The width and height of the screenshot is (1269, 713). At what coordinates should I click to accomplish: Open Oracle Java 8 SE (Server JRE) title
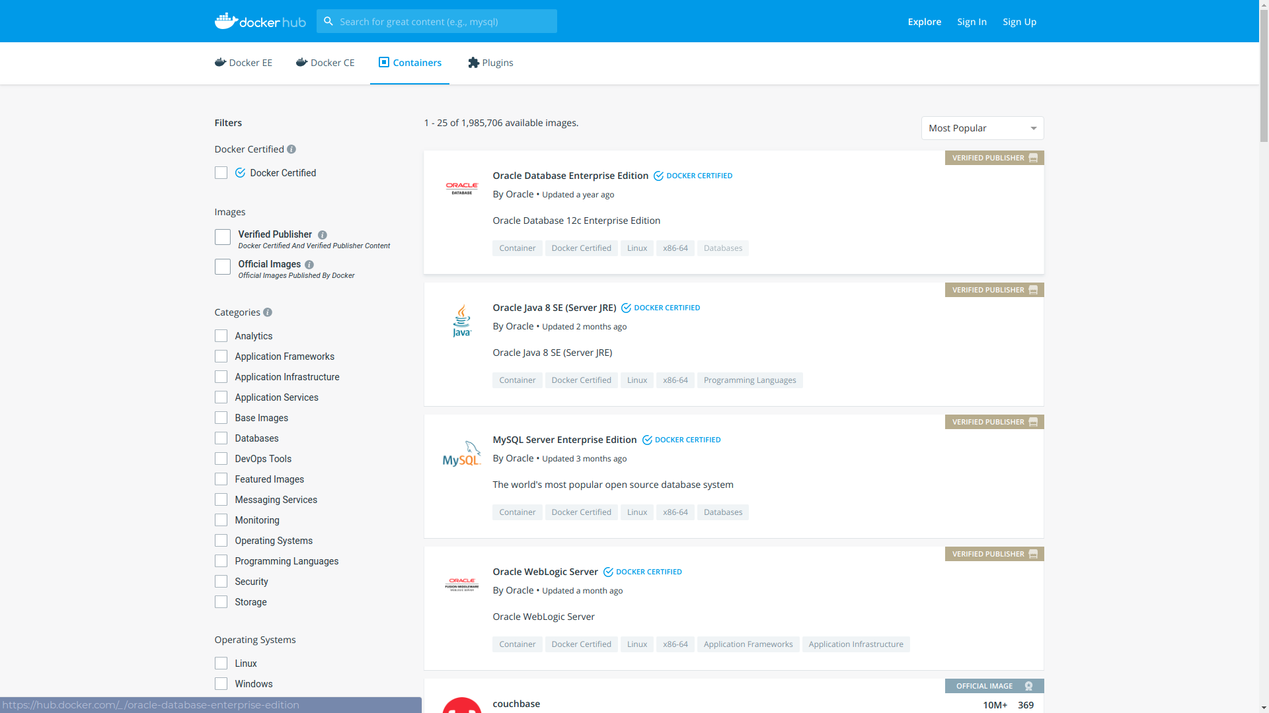(x=554, y=308)
